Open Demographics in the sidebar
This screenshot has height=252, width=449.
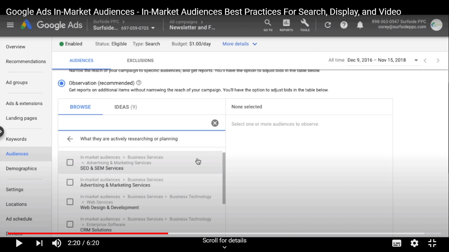click(x=21, y=169)
